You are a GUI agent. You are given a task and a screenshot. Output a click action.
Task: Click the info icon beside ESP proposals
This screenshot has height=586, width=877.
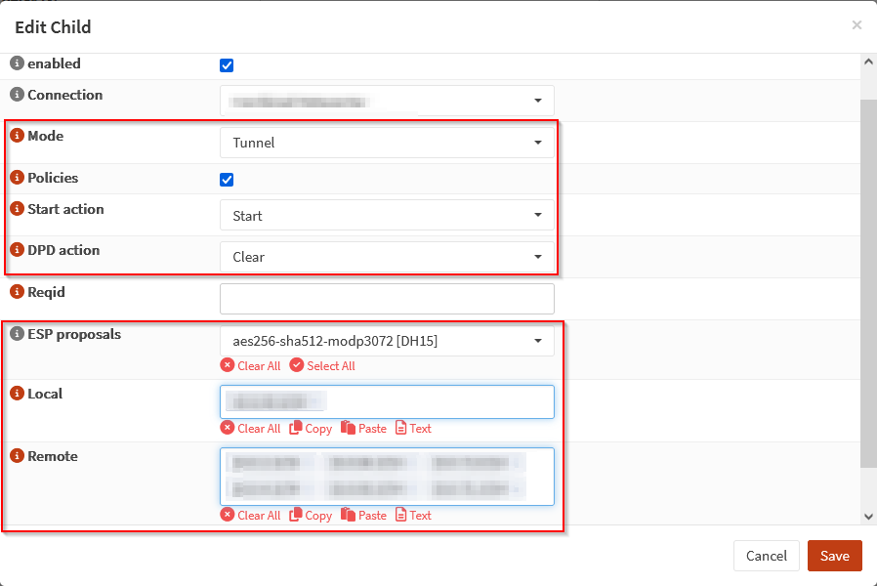(17, 334)
